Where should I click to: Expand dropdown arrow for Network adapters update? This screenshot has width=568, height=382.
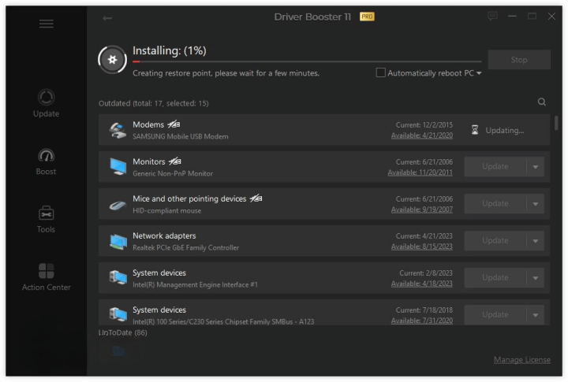(536, 241)
